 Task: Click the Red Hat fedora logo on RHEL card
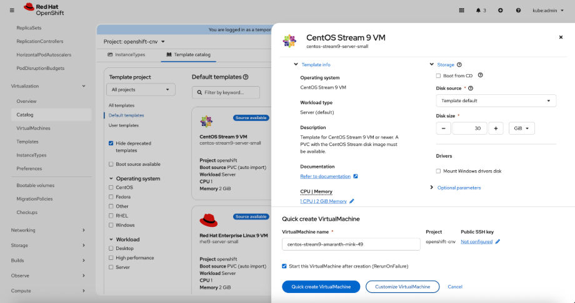209,220
